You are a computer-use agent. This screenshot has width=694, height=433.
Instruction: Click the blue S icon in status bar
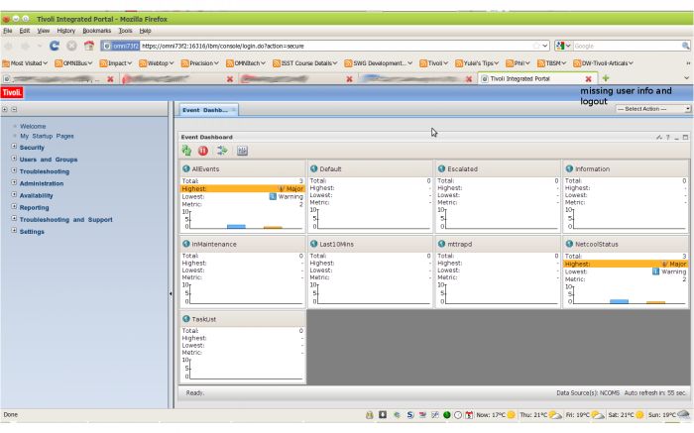click(x=410, y=415)
